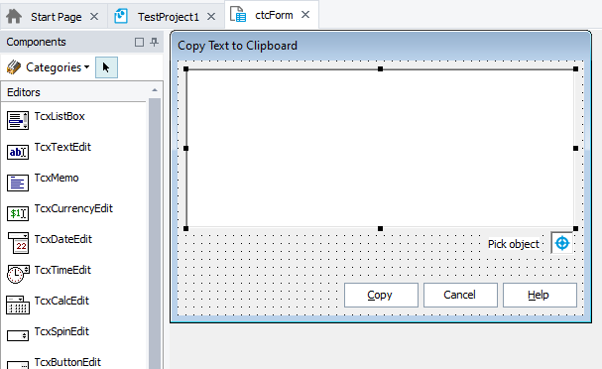Select the TcxSpinEdit component icon
This screenshot has height=369, width=602.
point(18,335)
